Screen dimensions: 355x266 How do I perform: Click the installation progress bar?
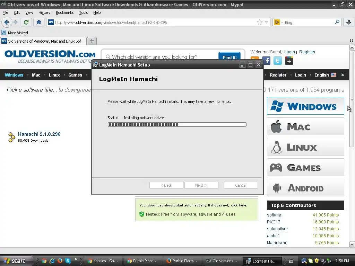[177, 124]
